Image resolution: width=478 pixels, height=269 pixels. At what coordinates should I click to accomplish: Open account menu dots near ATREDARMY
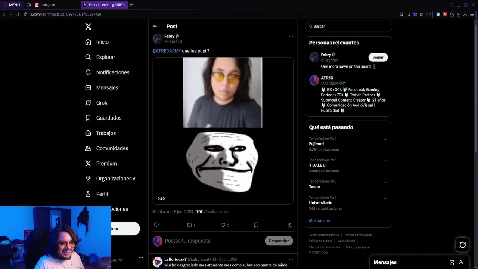141,257
